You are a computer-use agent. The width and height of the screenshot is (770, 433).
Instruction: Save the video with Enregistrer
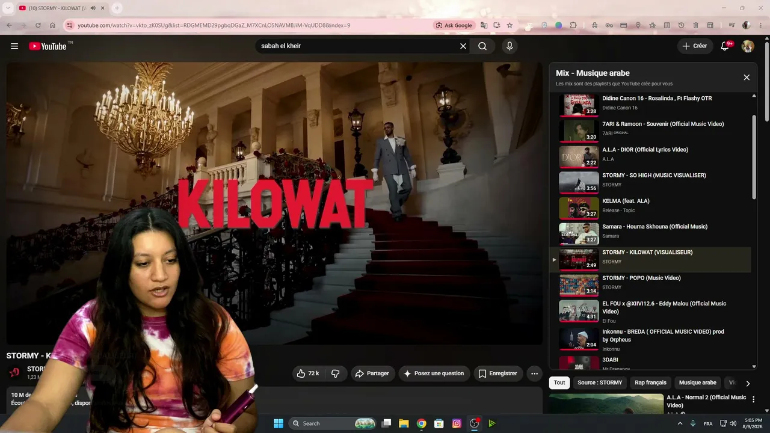pos(497,373)
